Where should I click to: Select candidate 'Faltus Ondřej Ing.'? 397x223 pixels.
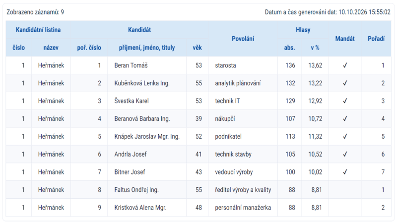136,190
